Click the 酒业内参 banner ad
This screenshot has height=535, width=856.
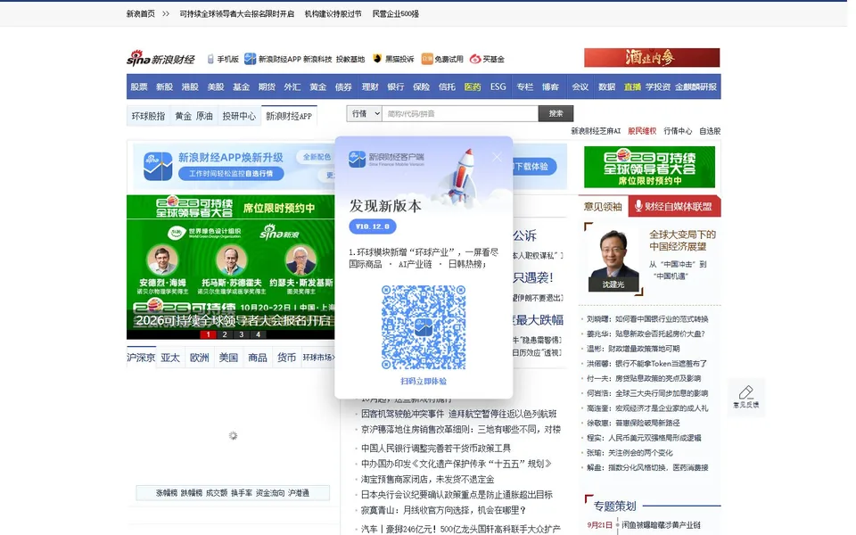click(x=652, y=57)
